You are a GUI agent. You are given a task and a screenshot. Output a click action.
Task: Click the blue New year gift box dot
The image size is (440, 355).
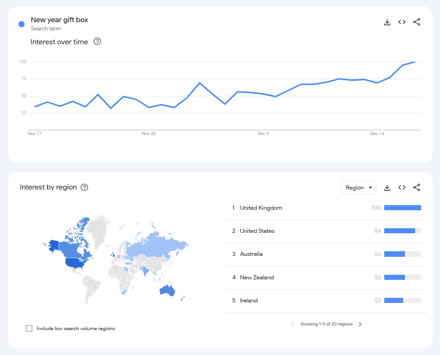pyautogui.click(x=21, y=24)
